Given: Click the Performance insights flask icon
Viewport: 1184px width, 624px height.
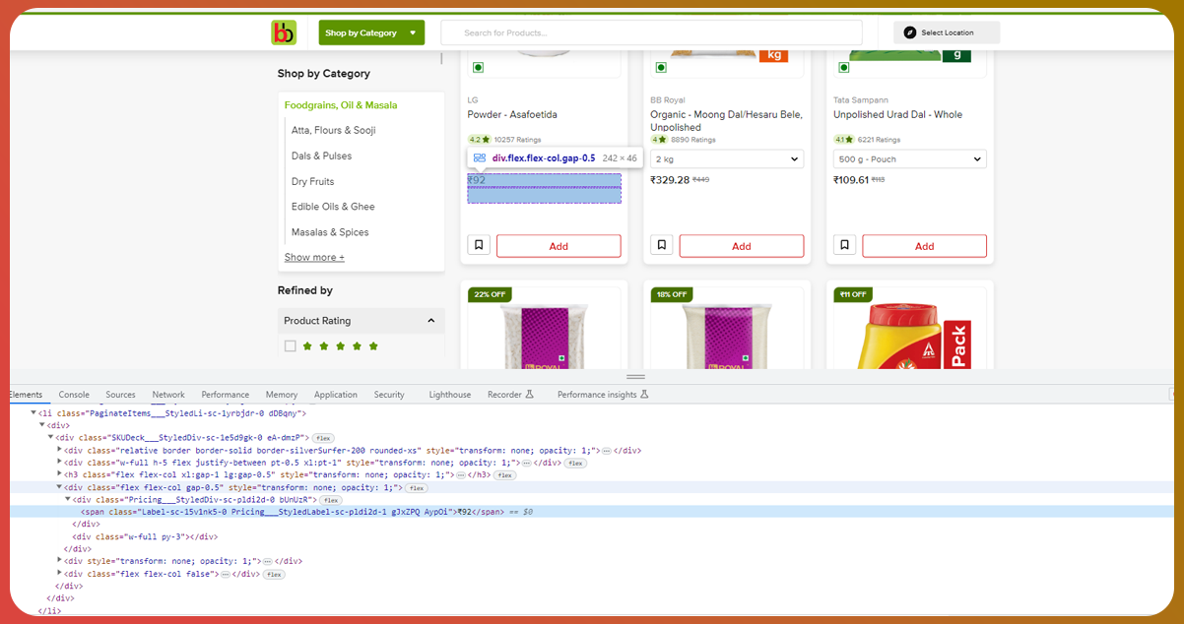Looking at the screenshot, I should [645, 395].
